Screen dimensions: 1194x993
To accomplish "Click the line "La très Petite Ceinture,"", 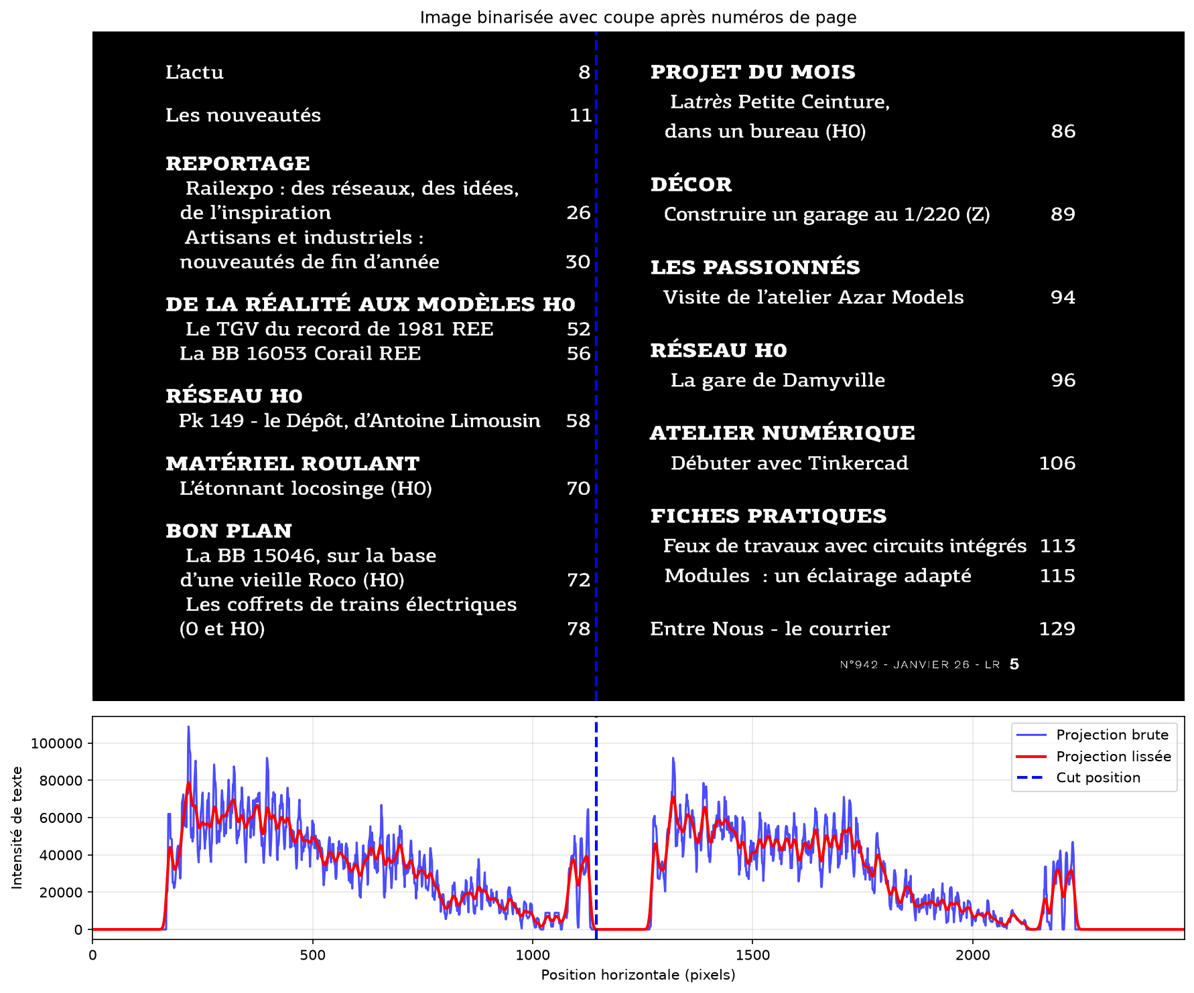I will (780, 102).
